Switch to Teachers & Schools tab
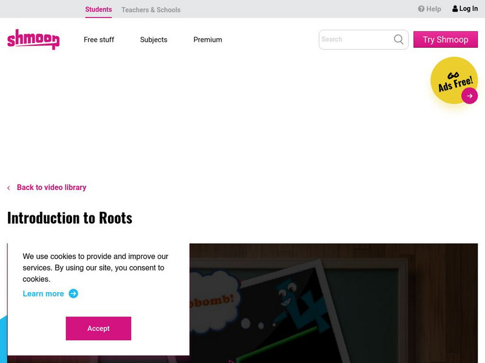Screen dimensions: 485x363 click(151, 10)
